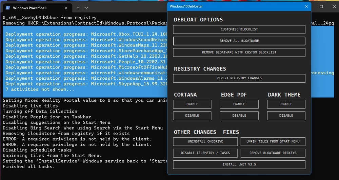Viewport: 339px width, 180px height.
Task: Disable Dark Theme
Action: tap(286, 116)
